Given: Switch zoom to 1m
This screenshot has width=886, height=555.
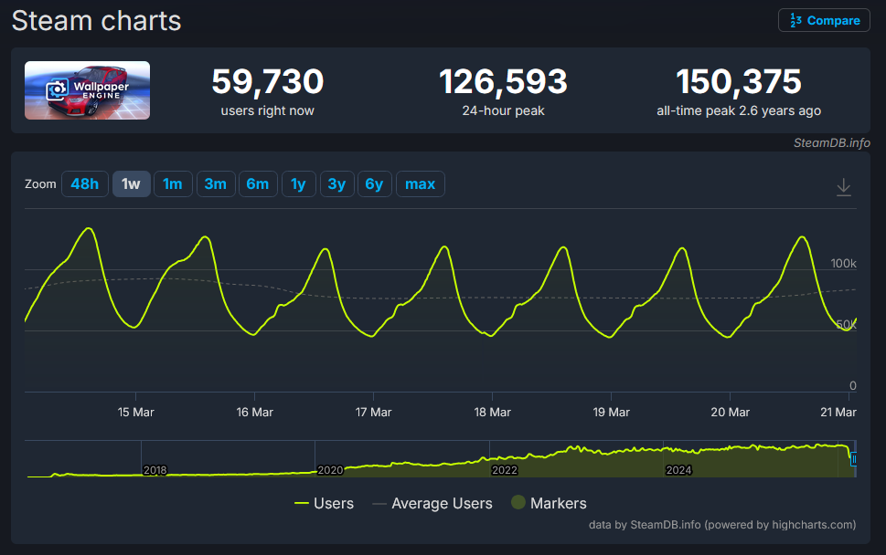Looking at the screenshot, I should point(173,183).
